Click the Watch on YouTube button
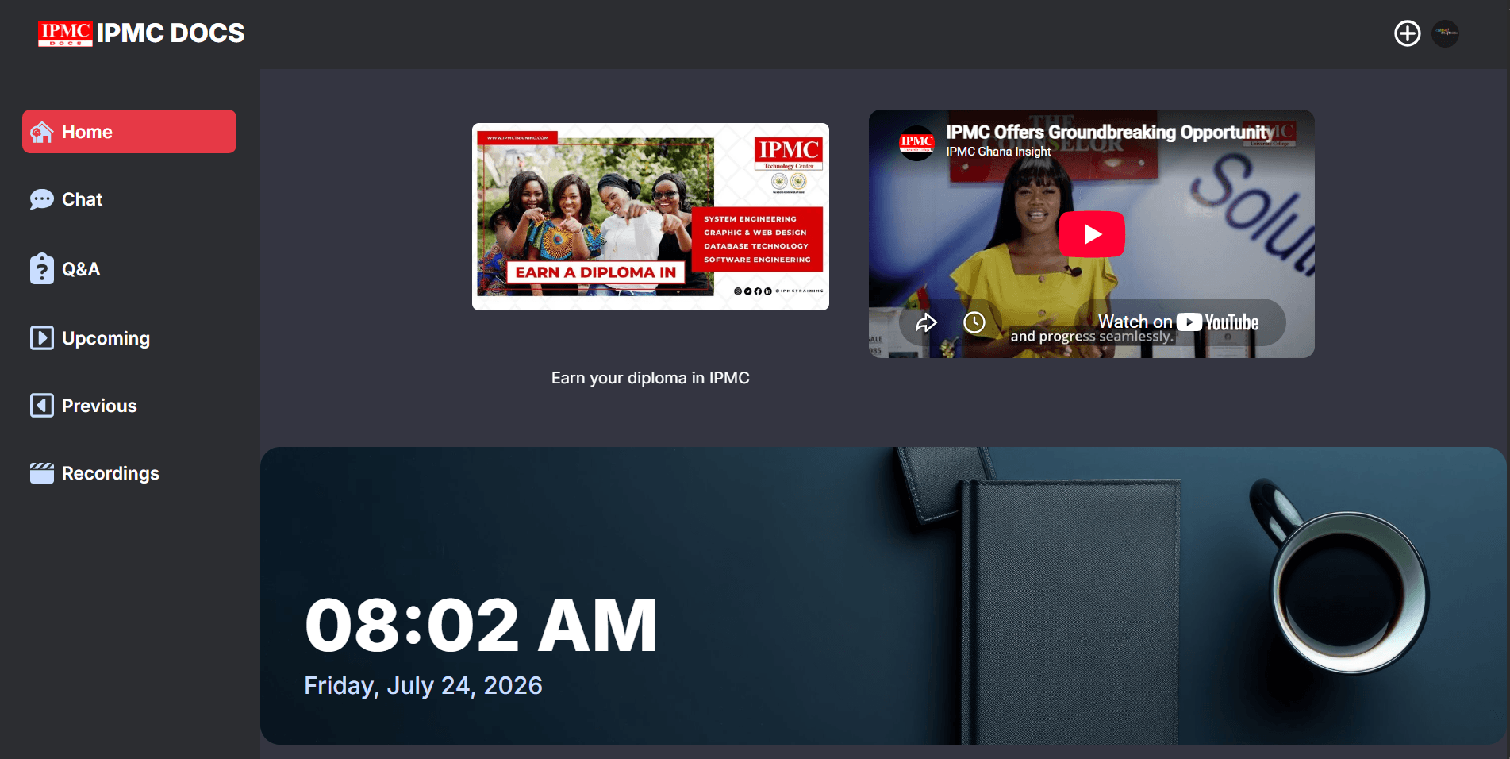The height and width of the screenshot is (759, 1510). pyautogui.click(x=1178, y=322)
